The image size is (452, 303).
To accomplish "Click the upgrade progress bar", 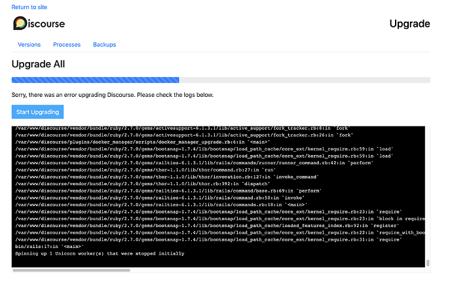I will pyautogui.click(x=221, y=80).
